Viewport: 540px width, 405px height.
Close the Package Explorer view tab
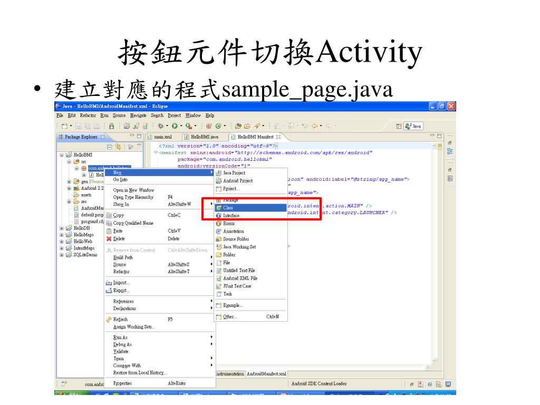click(102, 137)
